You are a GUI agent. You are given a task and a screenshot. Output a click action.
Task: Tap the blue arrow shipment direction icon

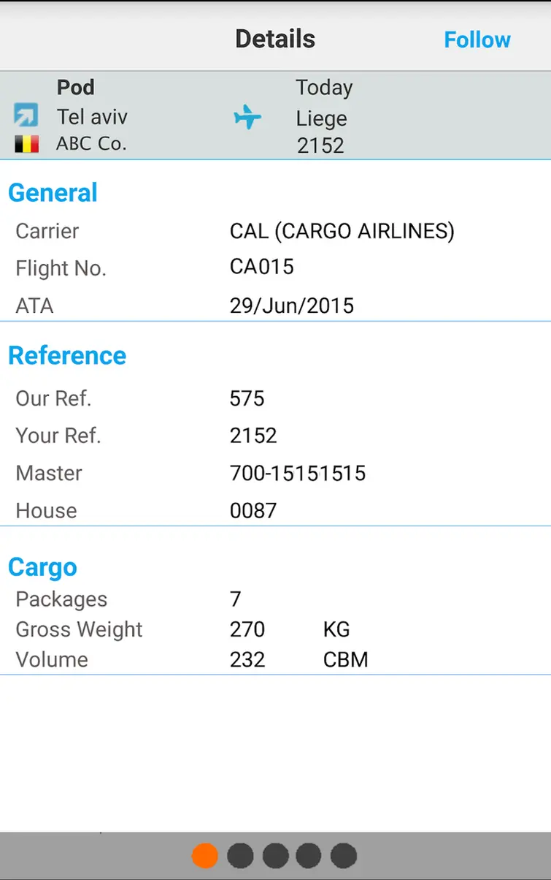(x=26, y=115)
